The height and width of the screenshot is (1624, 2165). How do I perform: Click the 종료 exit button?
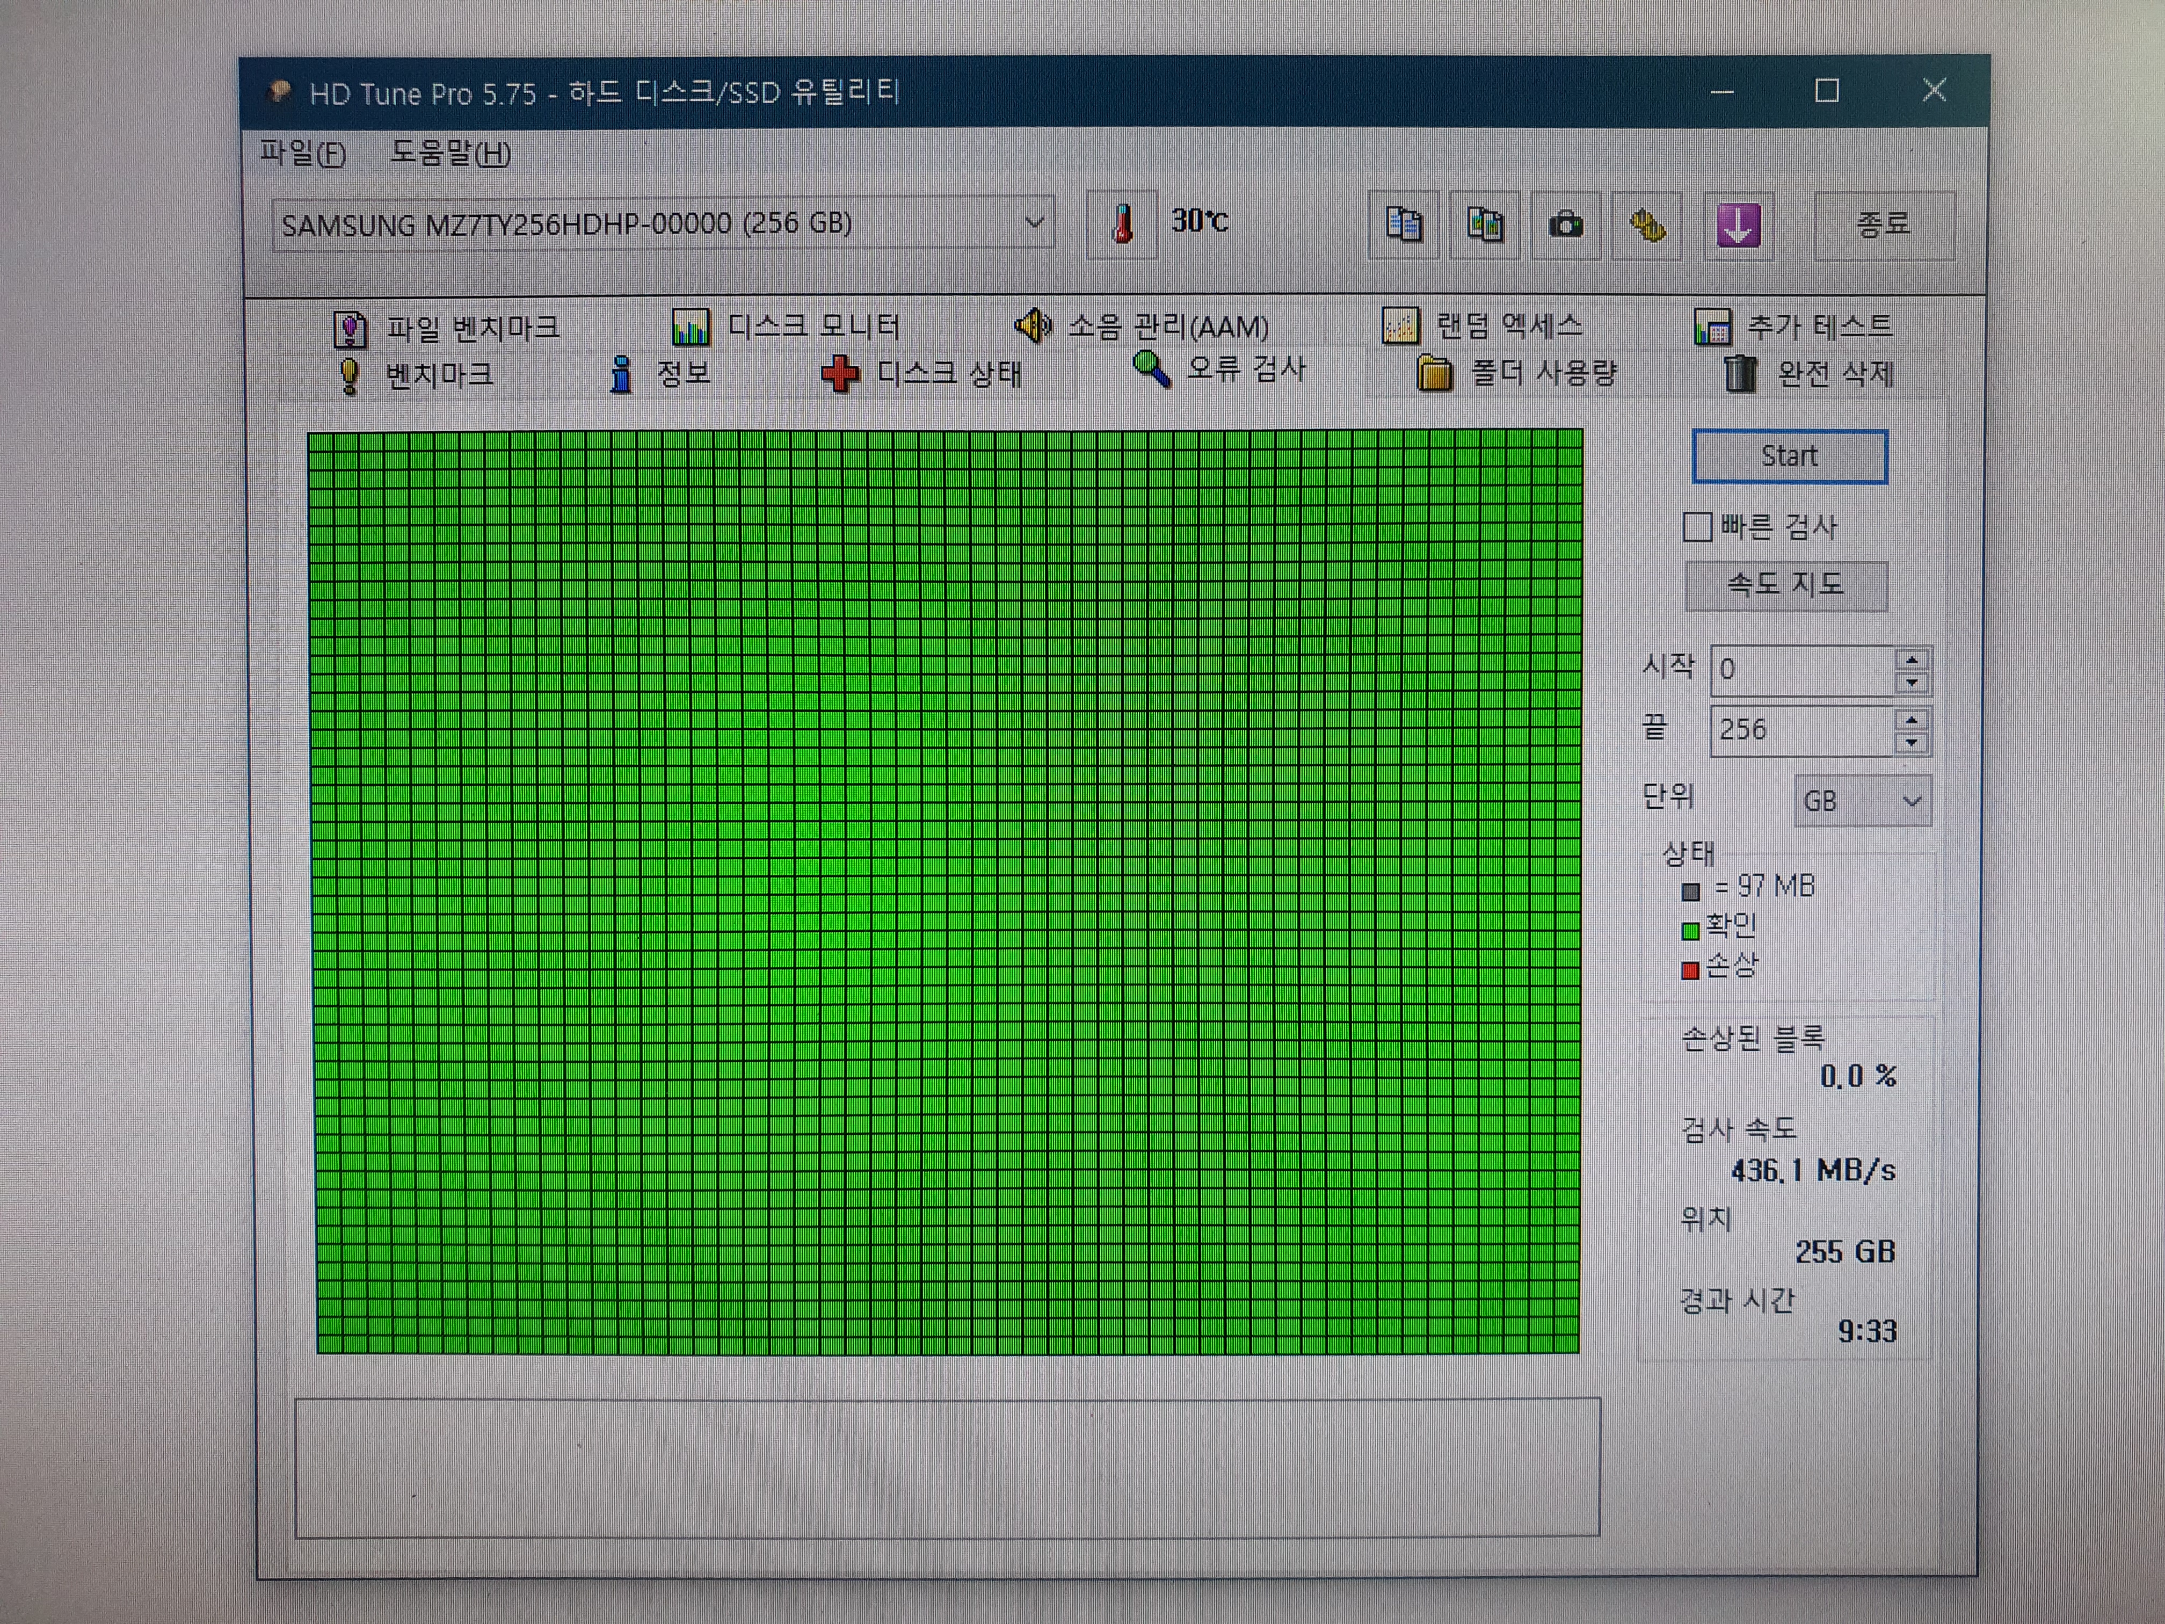pos(1884,225)
